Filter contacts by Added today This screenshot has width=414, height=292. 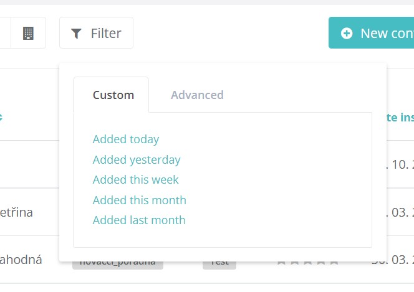coord(126,139)
